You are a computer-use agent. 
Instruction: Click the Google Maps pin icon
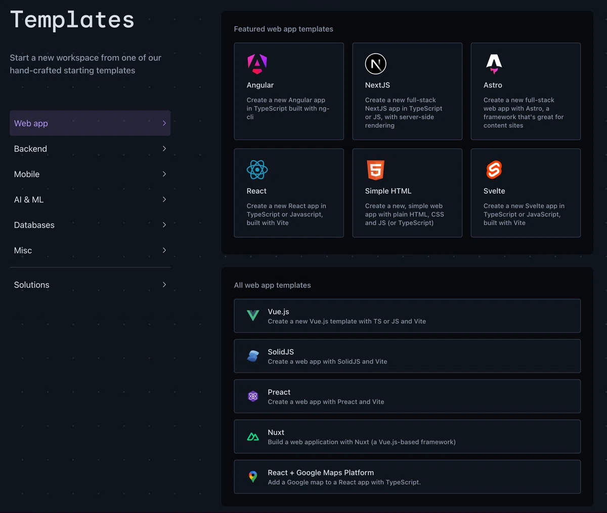pyautogui.click(x=253, y=477)
